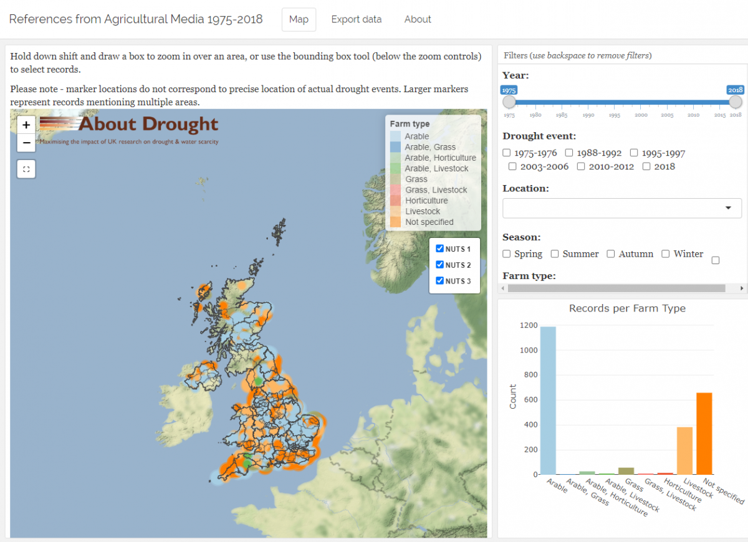Click the 1975 year slider handle
The image size is (748, 542).
509,102
